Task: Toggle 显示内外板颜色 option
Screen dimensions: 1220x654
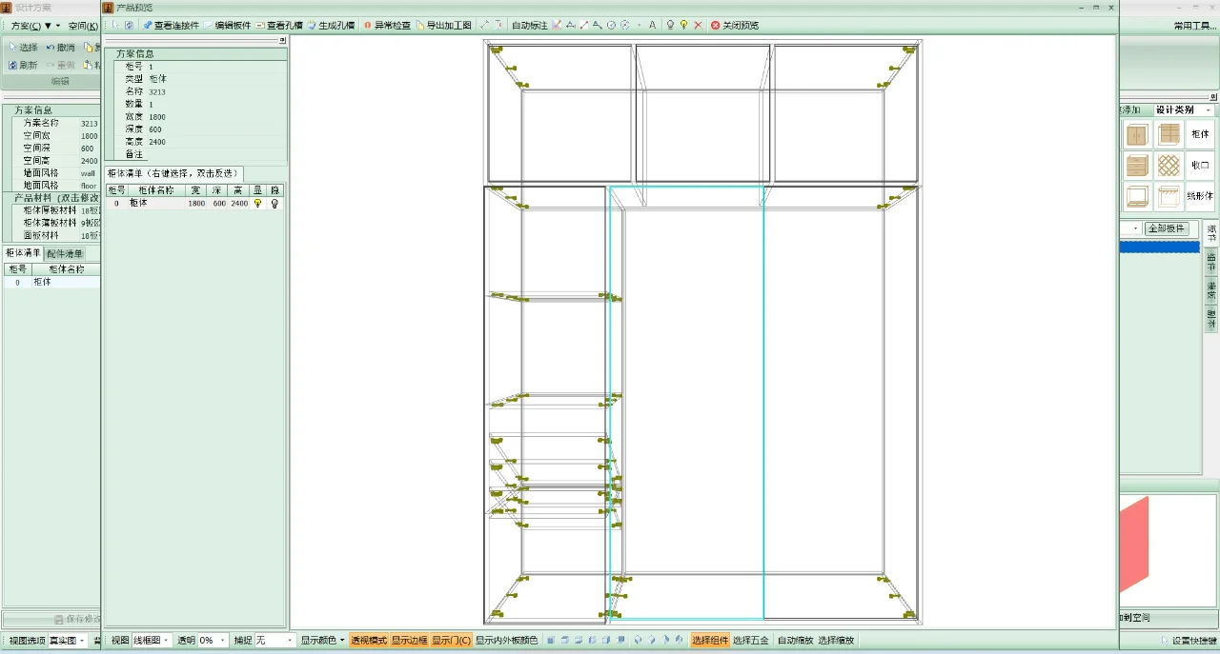Action: [507, 641]
